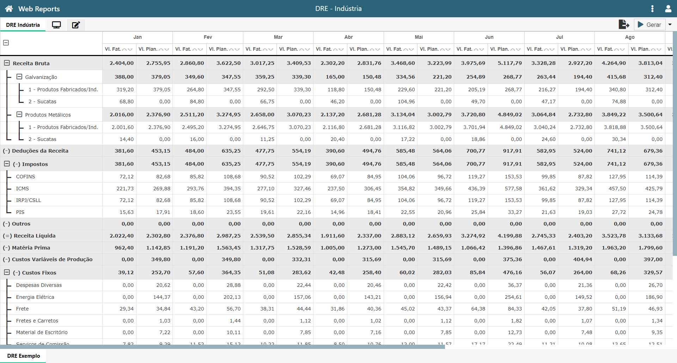
Task: Sort Fev Vl. Fat. ascending
Action: 195,49
